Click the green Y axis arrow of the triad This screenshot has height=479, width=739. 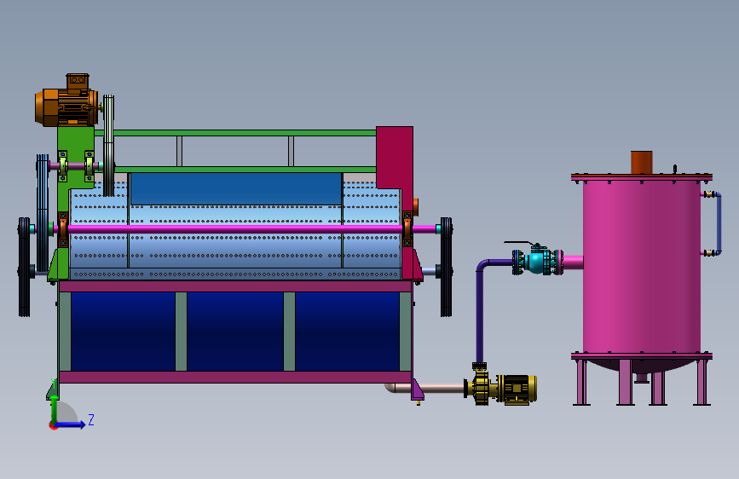click(54, 410)
